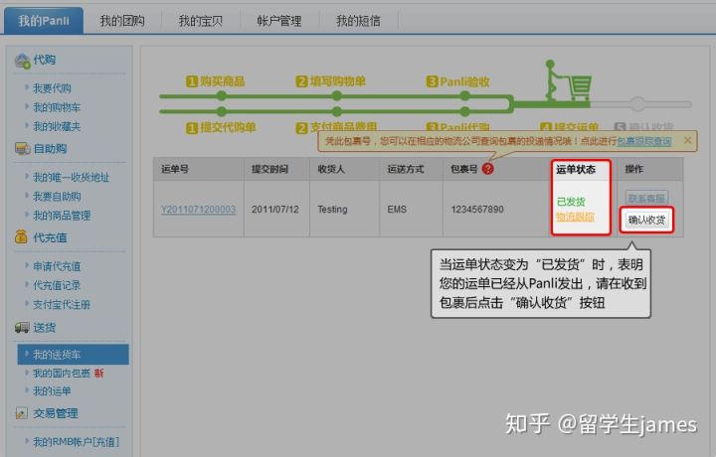Click the 确认收货 button
Image resolution: width=716 pixels, height=457 pixels.
point(646,221)
